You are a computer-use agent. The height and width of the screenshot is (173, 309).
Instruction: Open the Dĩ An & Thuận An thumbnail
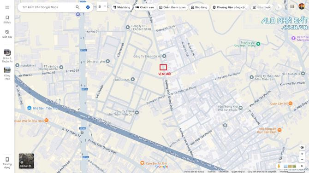7,52
